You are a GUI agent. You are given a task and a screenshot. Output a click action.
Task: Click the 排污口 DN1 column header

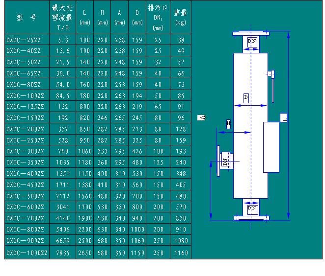tap(158, 17)
